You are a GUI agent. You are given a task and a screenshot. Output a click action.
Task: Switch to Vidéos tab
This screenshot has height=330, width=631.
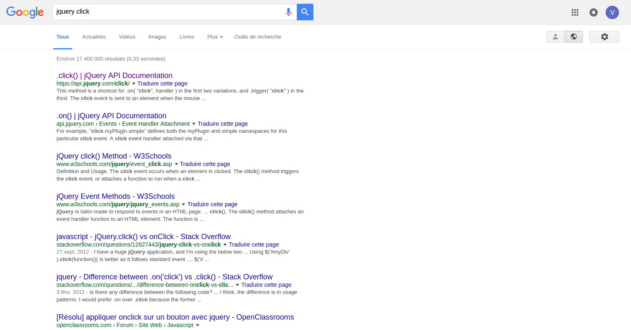(127, 37)
